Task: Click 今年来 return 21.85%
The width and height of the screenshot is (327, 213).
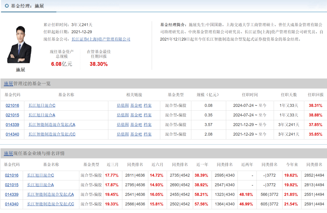Action: click(x=291, y=195)
